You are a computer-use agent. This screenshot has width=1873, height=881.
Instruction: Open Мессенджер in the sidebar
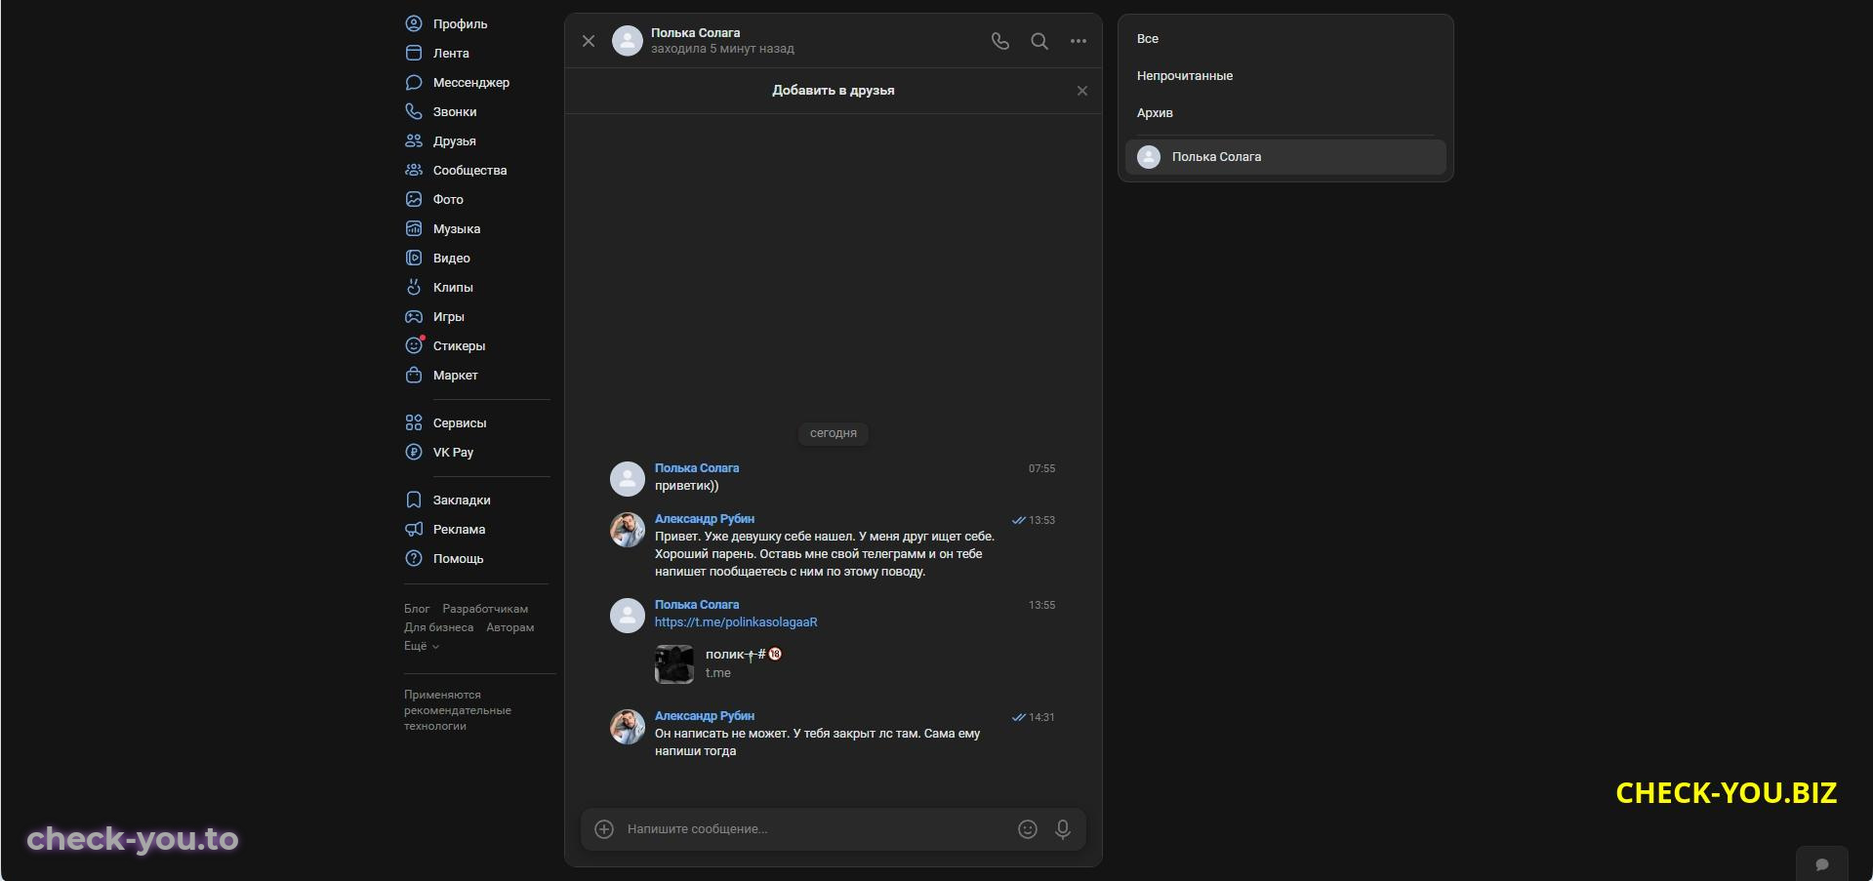[459, 82]
